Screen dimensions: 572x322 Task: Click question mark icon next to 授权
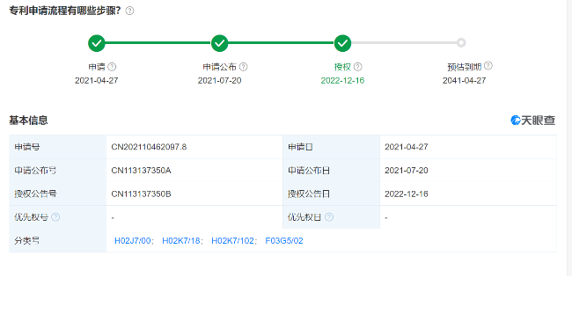(x=358, y=67)
